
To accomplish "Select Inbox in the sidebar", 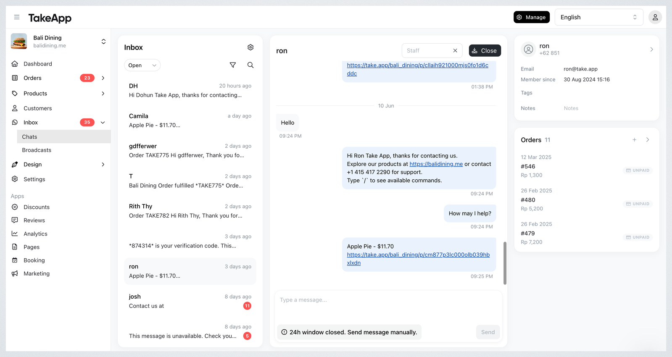I will (31, 123).
